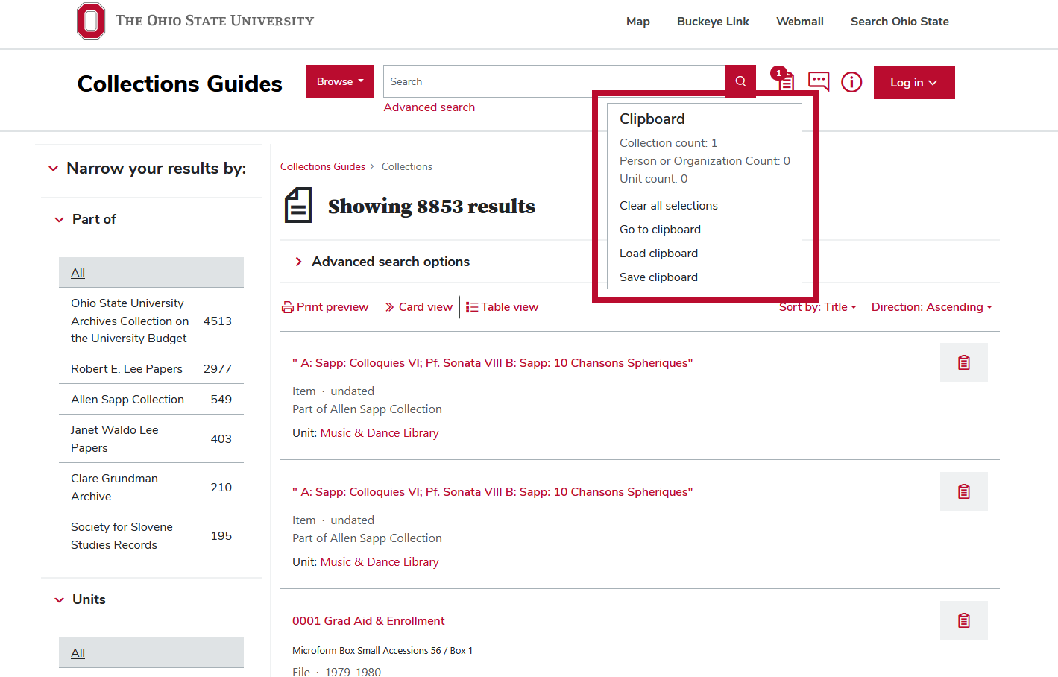Expand Advanced search options
This screenshot has width=1058, height=677.
click(382, 262)
